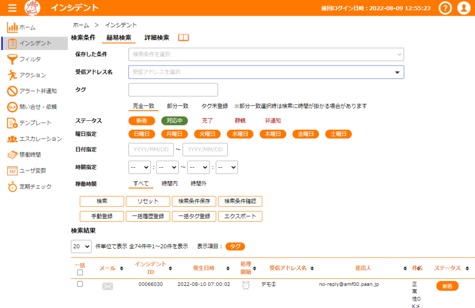Open help with the question mark icon
The image size is (475, 308).
[x=445, y=8]
